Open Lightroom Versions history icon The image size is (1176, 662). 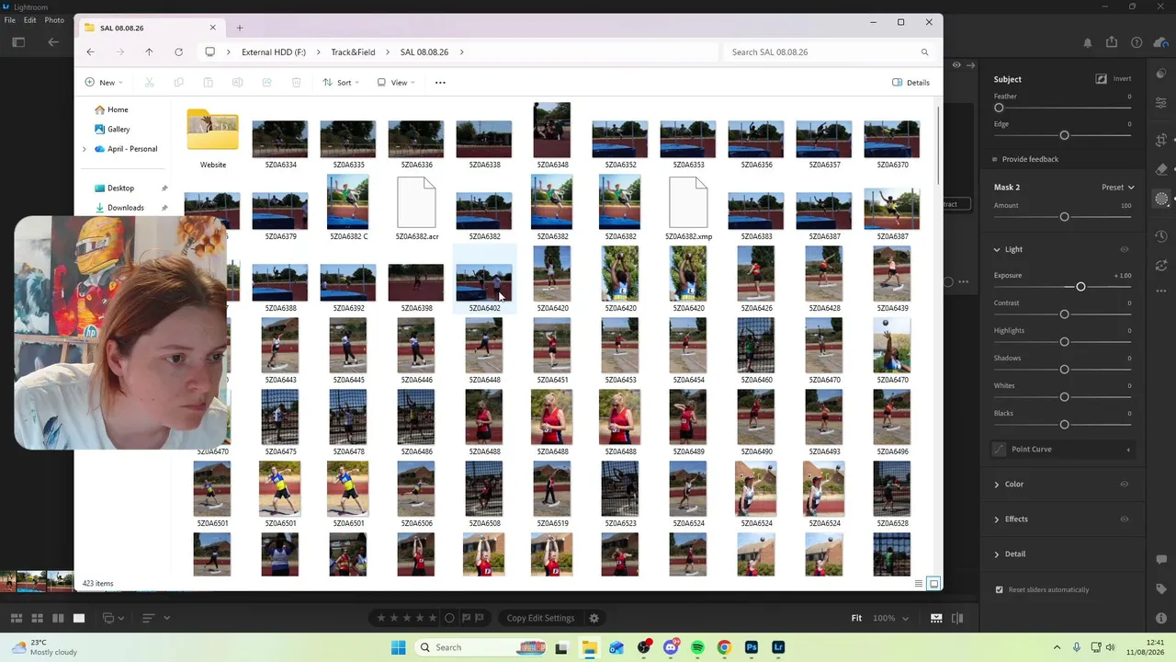click(1161, 237)
